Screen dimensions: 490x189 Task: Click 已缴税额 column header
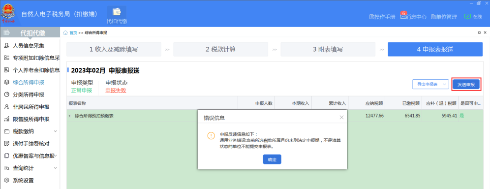tap(403, 103)
